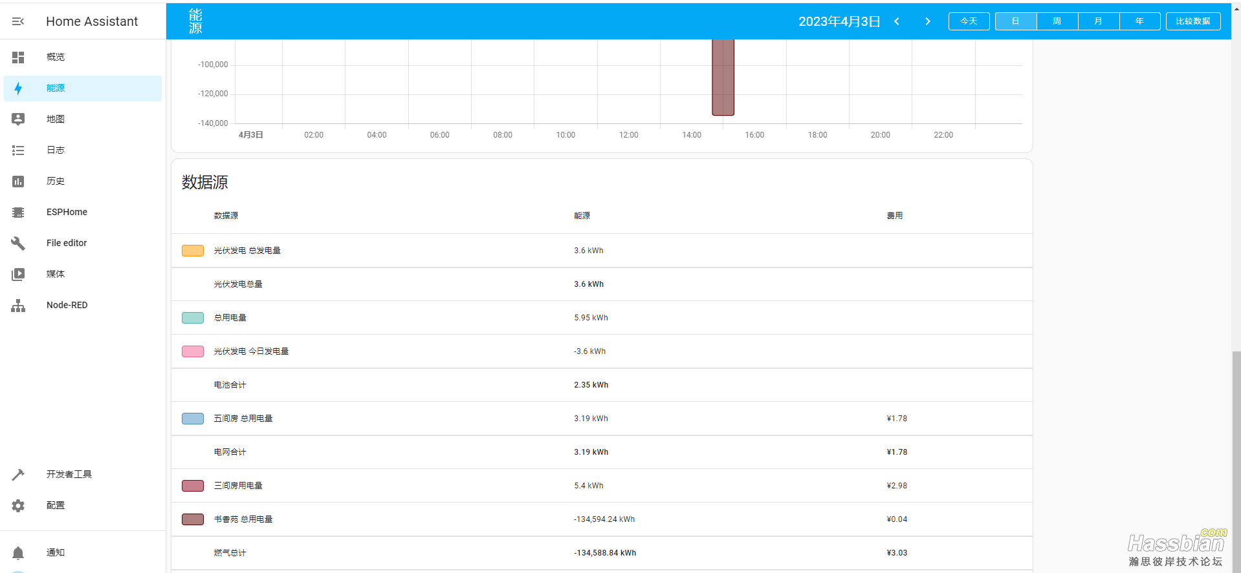Open 日志 in sidebar
The image size is (1241, 573).
pos(83,151)
